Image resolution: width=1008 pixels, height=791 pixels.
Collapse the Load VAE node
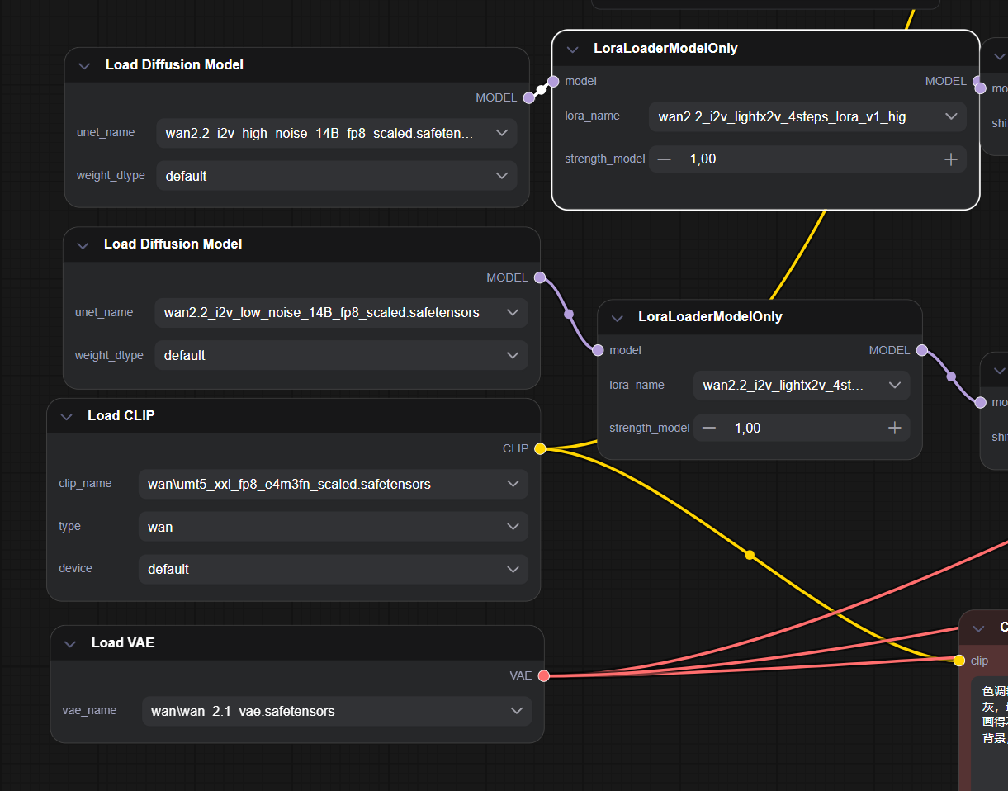point(70,643)
